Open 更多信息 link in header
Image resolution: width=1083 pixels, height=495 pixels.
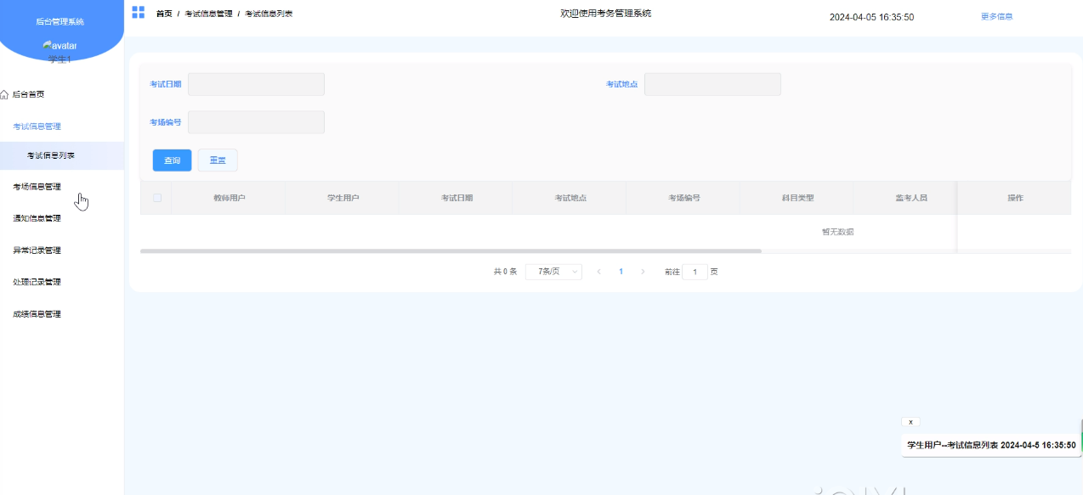click(x=996, y=16)
